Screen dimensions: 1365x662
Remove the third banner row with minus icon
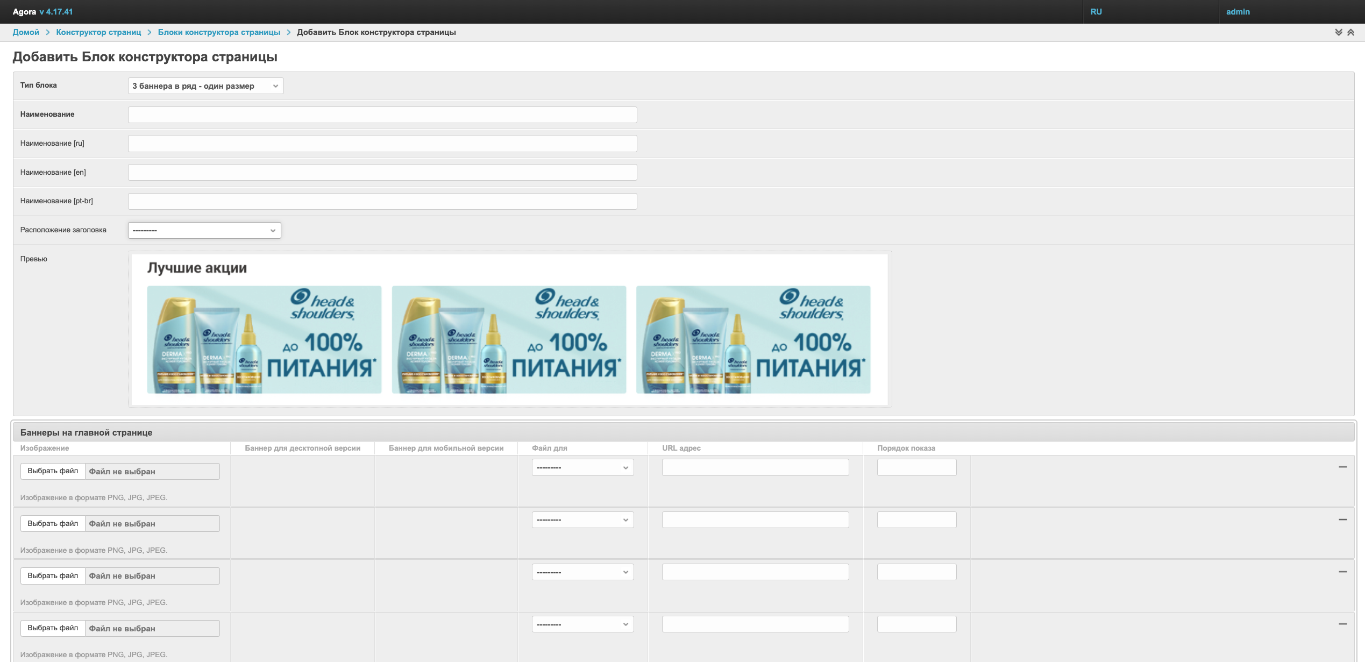click(1342, 572)
